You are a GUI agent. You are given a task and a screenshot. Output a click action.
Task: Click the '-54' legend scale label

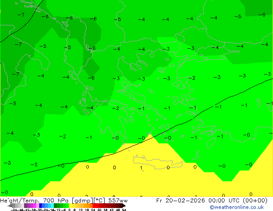click(x=14, y=210)
